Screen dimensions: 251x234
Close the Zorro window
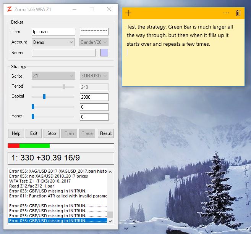(x=109, y=9)
